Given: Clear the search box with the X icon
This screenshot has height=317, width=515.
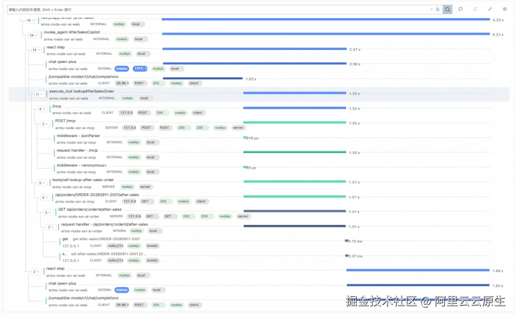Looking at the screenshot, I should point(432,10).
